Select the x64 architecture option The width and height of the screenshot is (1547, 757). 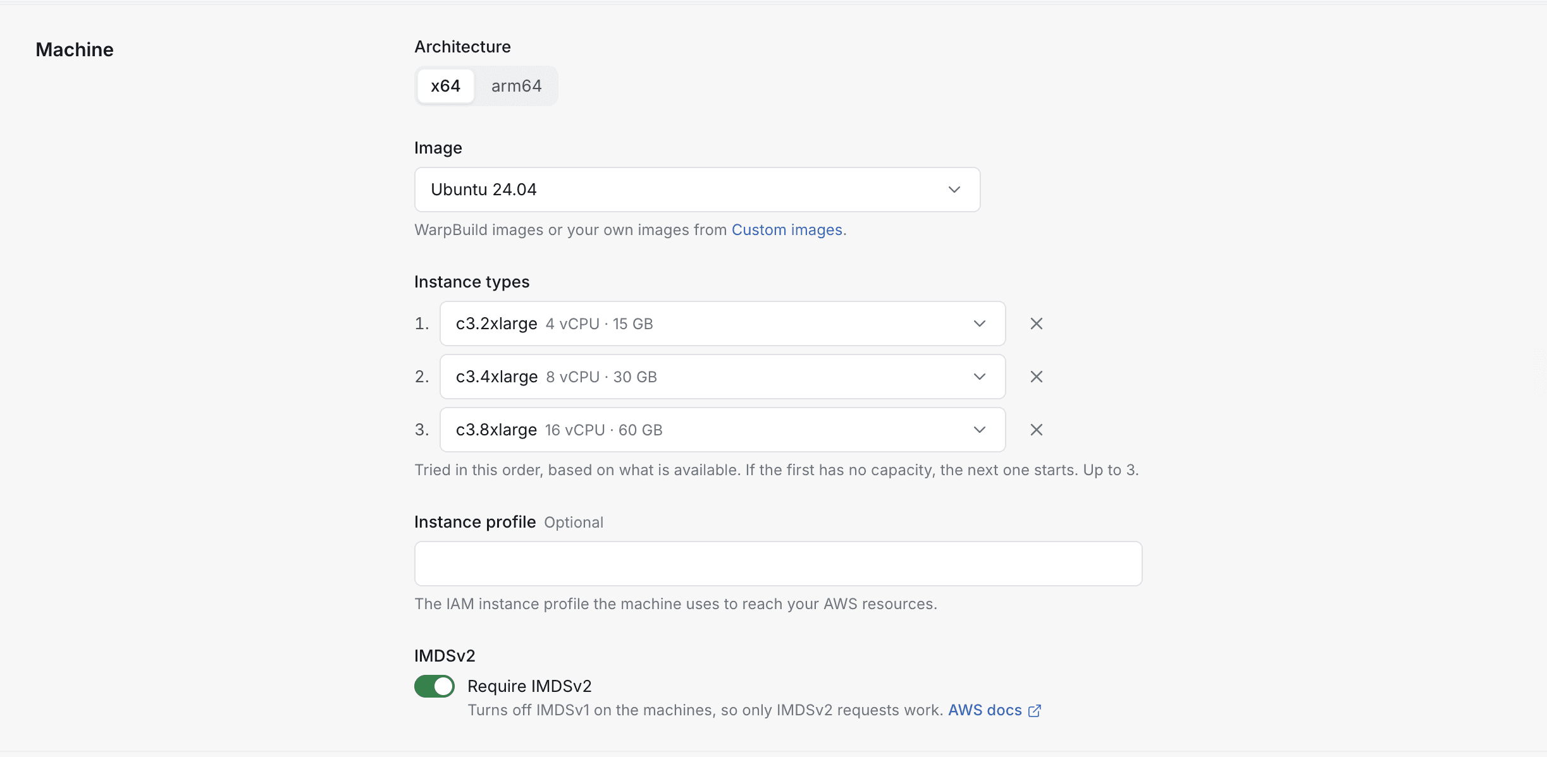(x=445, y=86)
